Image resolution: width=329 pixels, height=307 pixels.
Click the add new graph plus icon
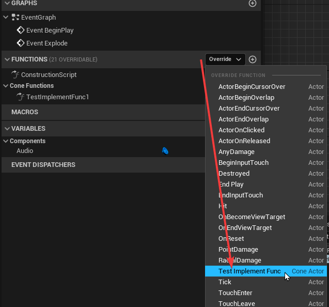(x=253, y=3)
